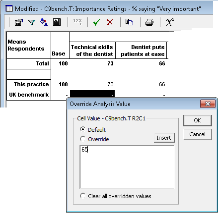Click into the cell value text box
This screenshot has width=218, height=213.
click(x=127, y=167)
